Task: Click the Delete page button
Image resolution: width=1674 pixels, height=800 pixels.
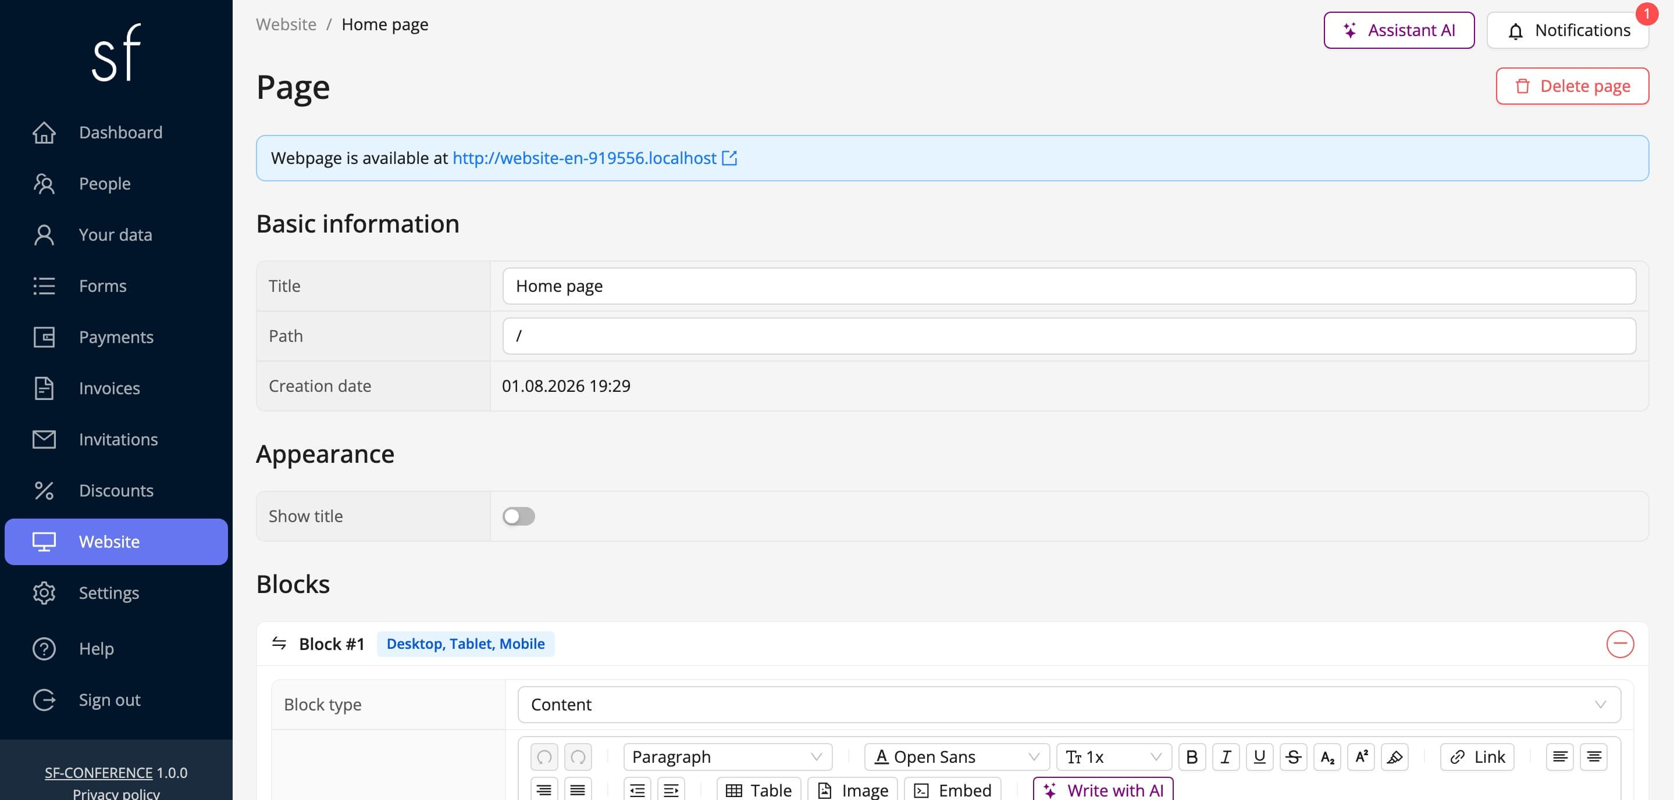Action: coord(1572,85)
